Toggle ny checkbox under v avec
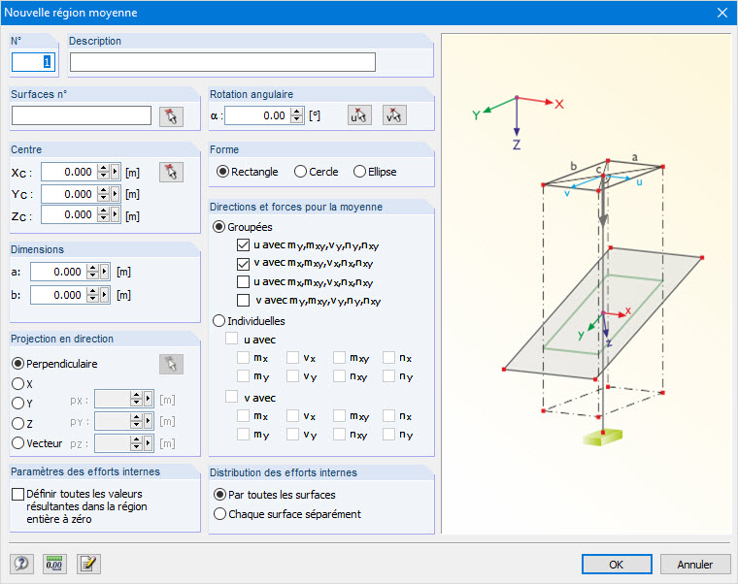This screenshot has height=584, width=738. [x=388, y=434]
